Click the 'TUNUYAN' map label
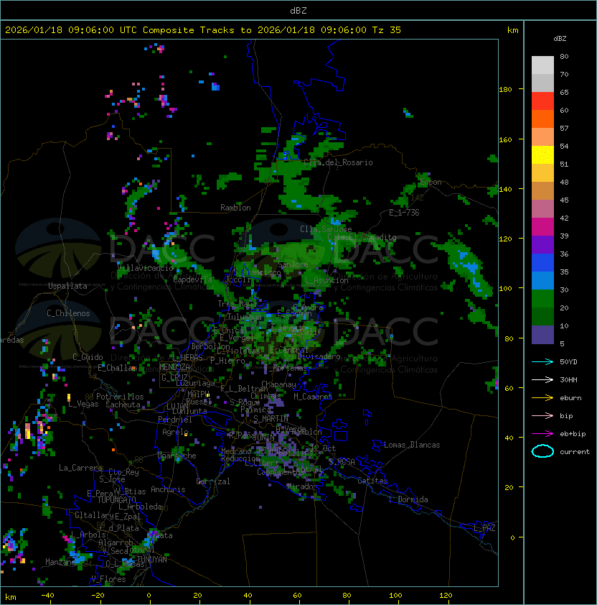Screen dimensions: 597x605 [x=152, y=560]
